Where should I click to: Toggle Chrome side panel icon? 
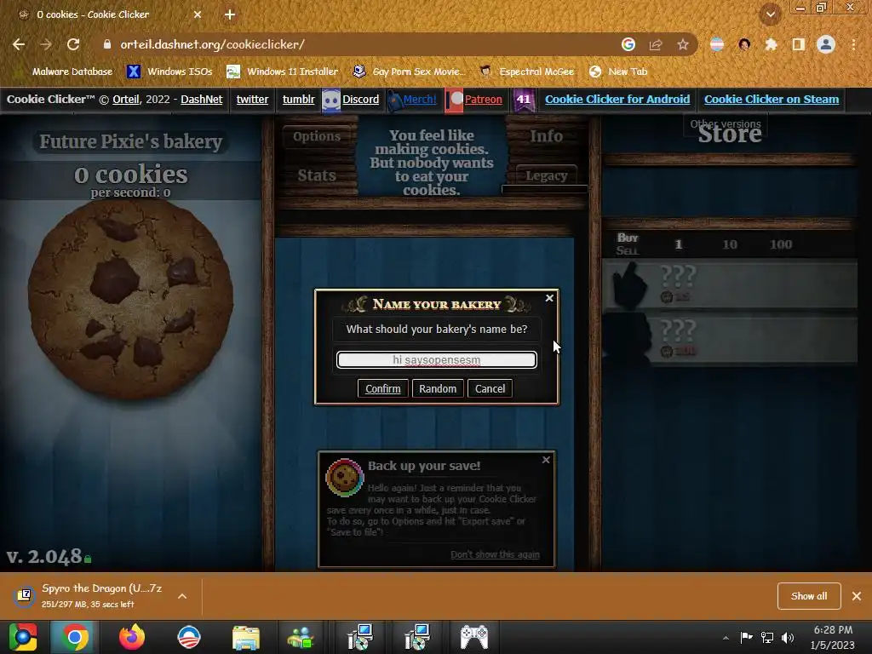click(x=799, y=44)
